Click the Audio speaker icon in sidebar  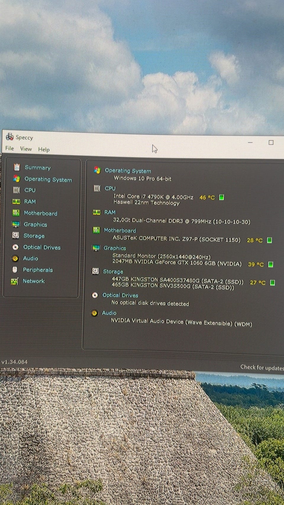[15, 258]
